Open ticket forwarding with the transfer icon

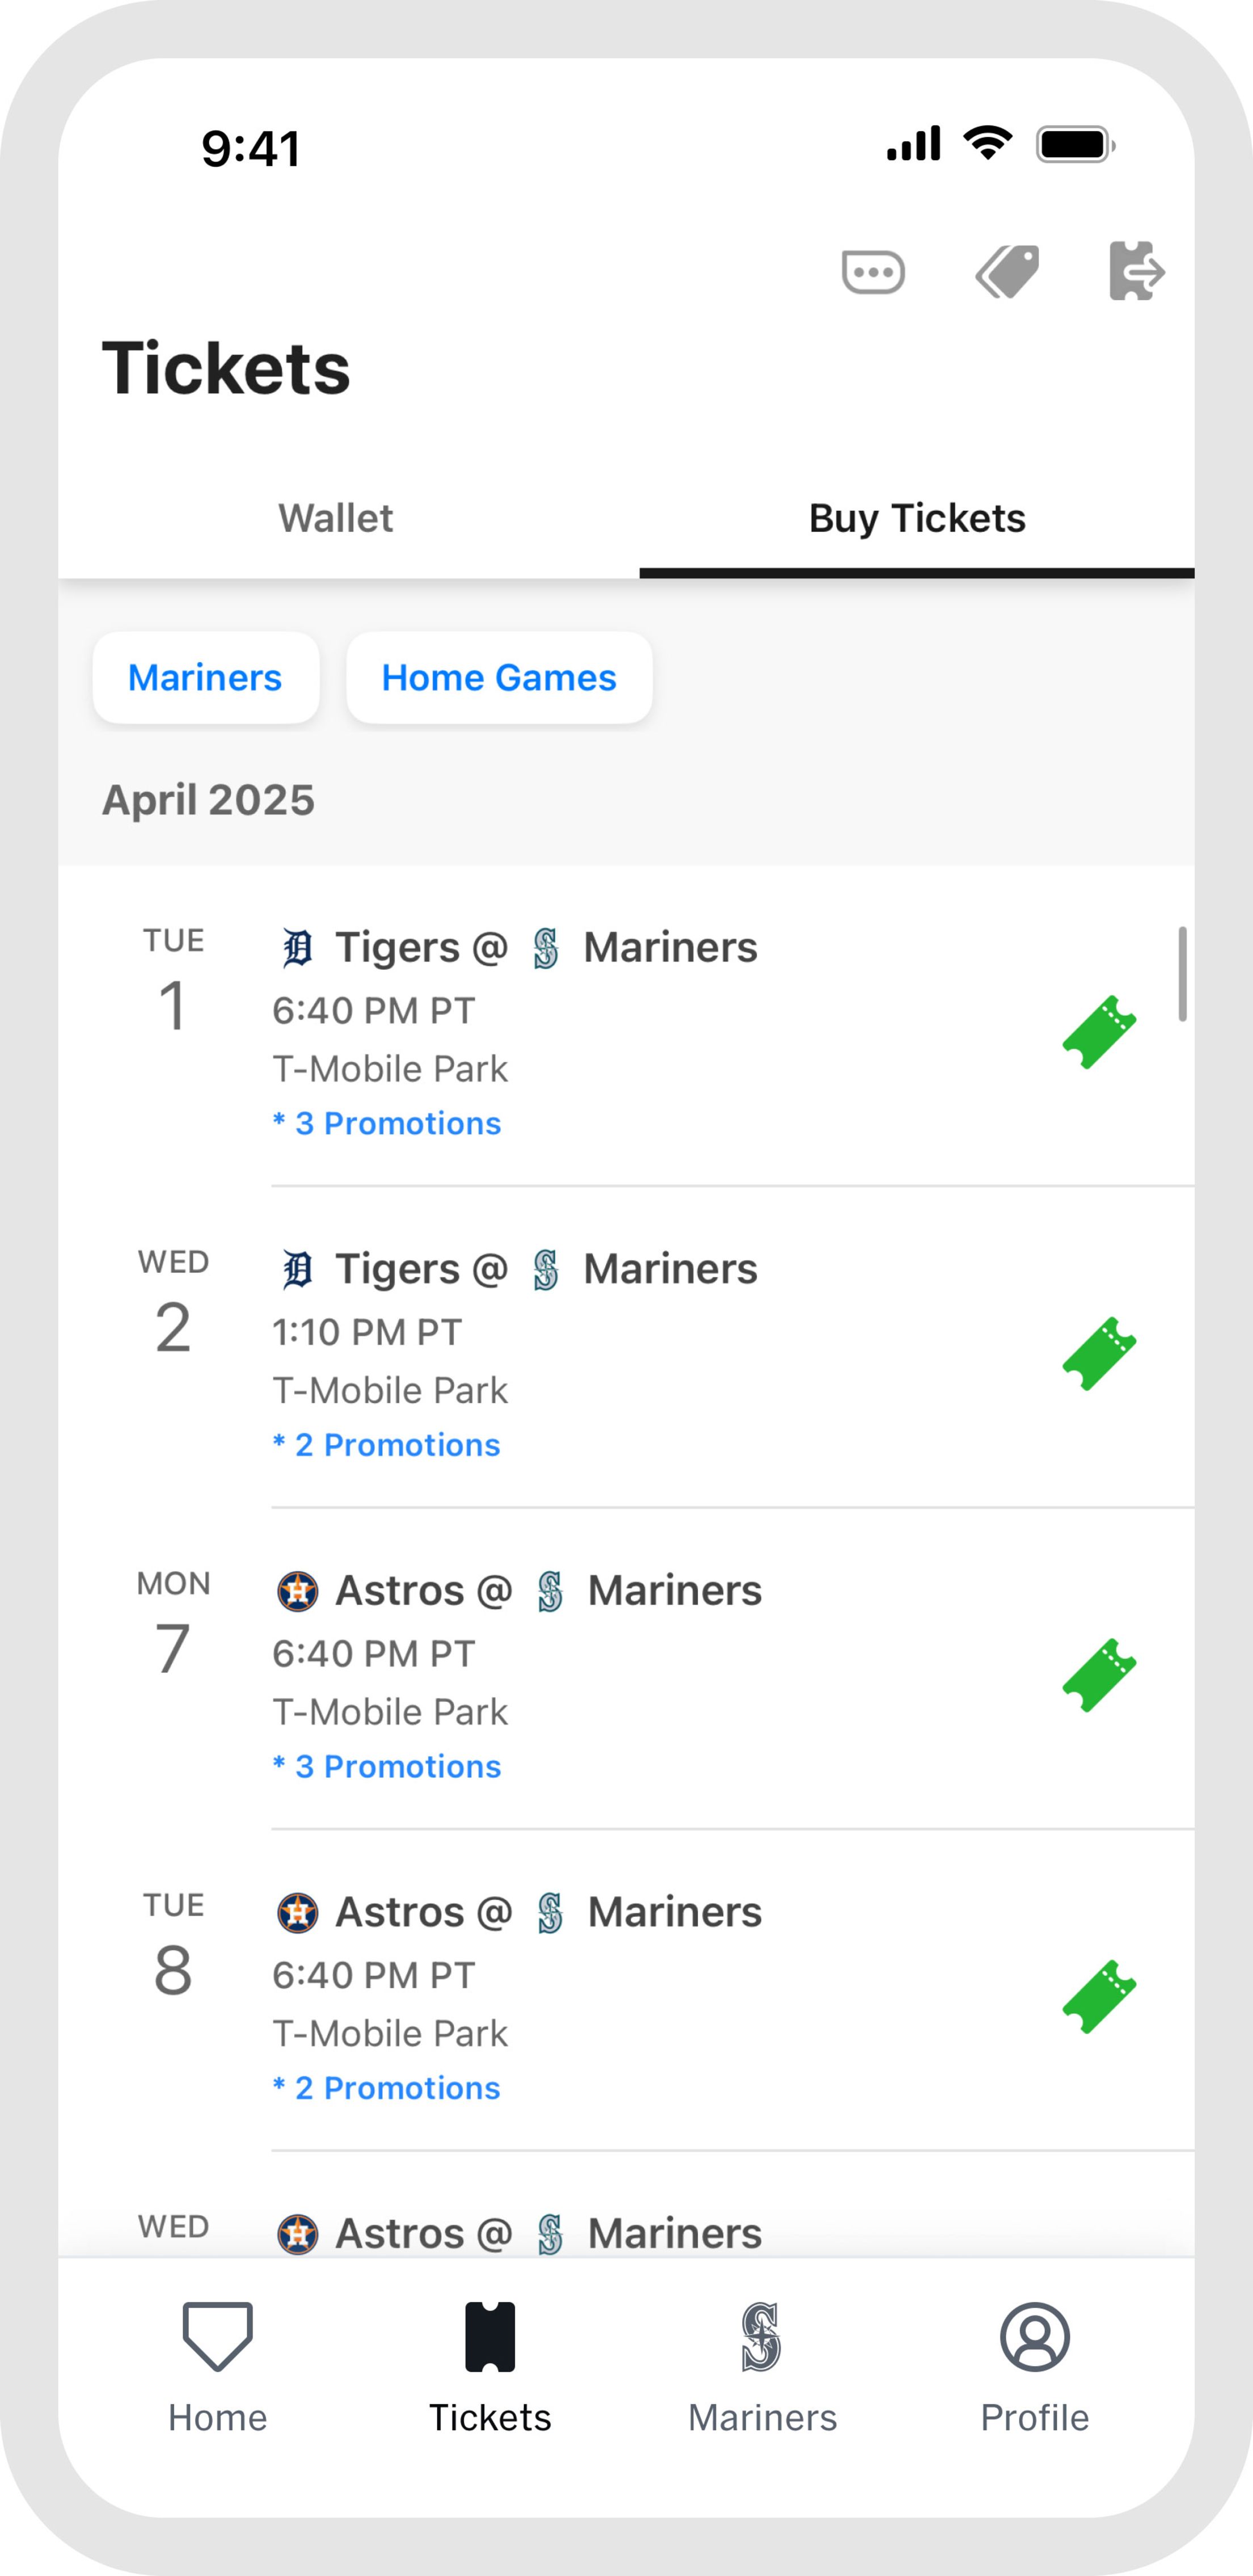pos(1137,271)
